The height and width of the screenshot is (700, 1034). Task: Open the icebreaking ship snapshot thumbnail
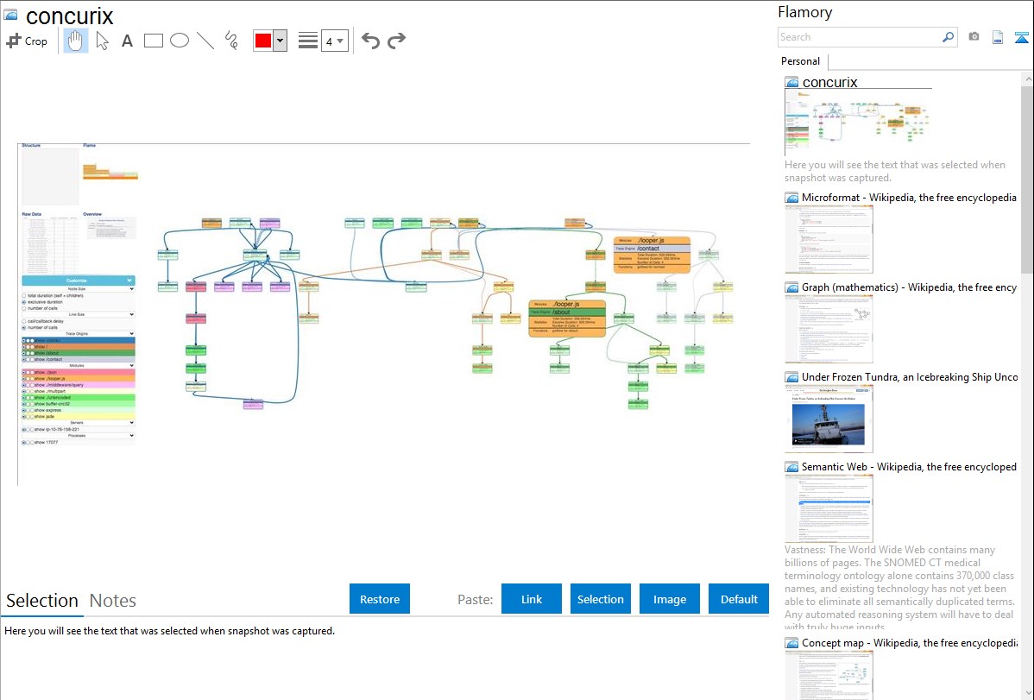pos(829,419)
